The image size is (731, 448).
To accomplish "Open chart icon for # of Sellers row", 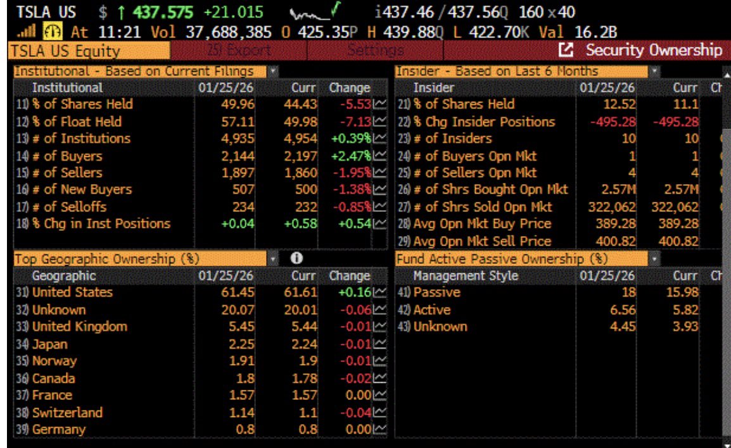I will tap(379, 173).
